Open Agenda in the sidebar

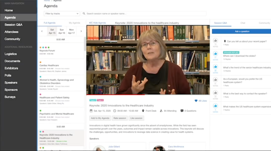click(10, 17)
